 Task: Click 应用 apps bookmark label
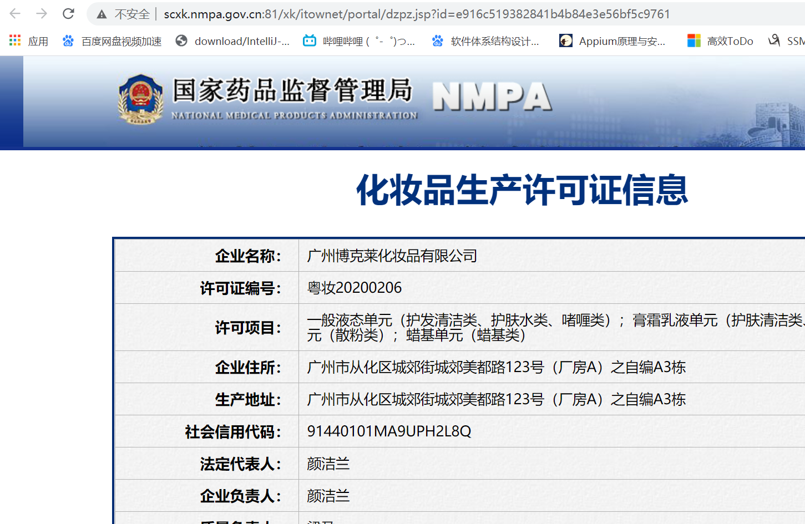[x=38, y=41]
